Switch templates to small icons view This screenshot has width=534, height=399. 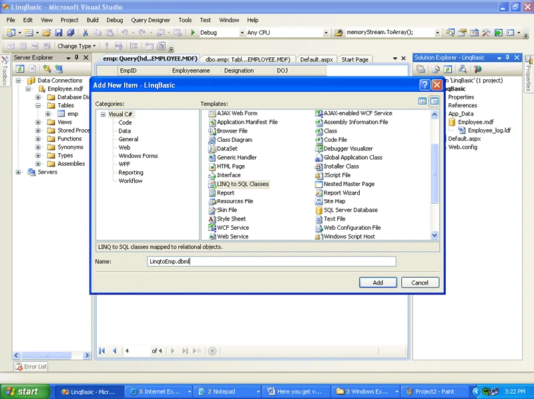[435, 101]
